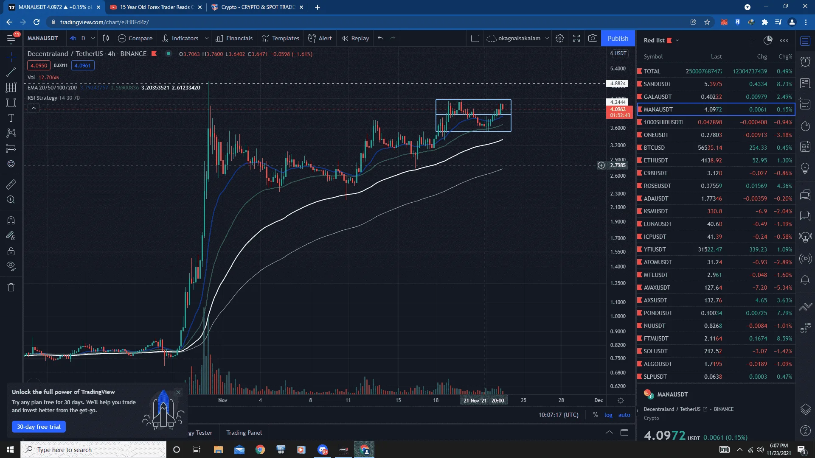This screenshot has height=458, width=815.
Task: Click the trash remove drawings icon
Action: coord(11,288)
